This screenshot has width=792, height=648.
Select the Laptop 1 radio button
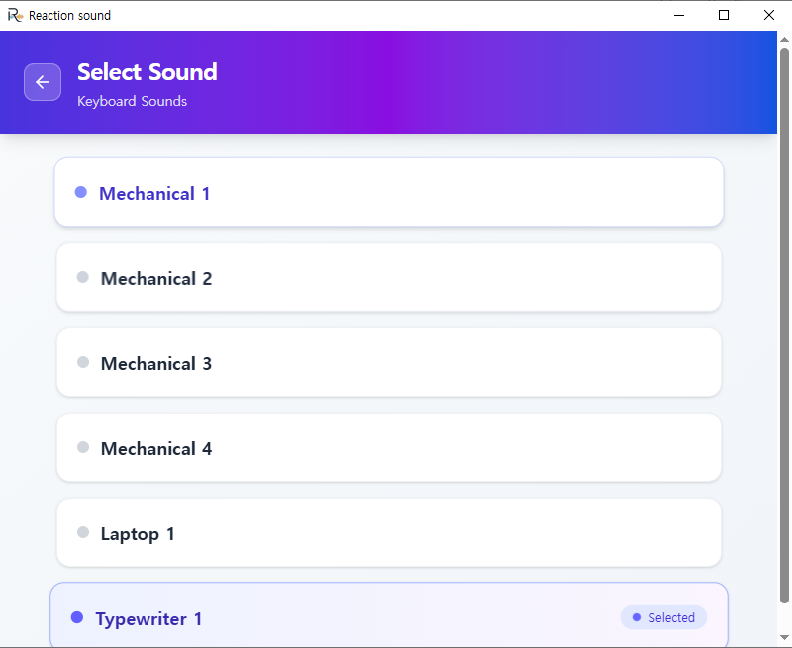click(x=82, y=532)
